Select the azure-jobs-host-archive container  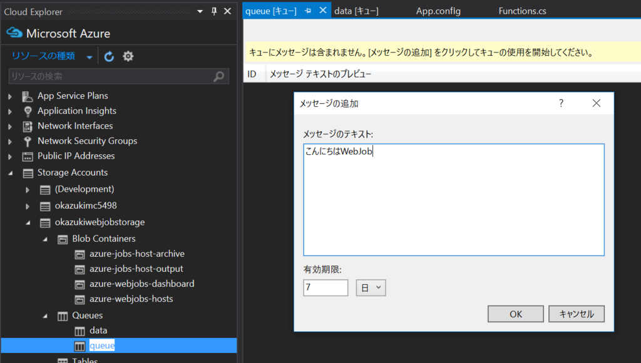(137, 254)
